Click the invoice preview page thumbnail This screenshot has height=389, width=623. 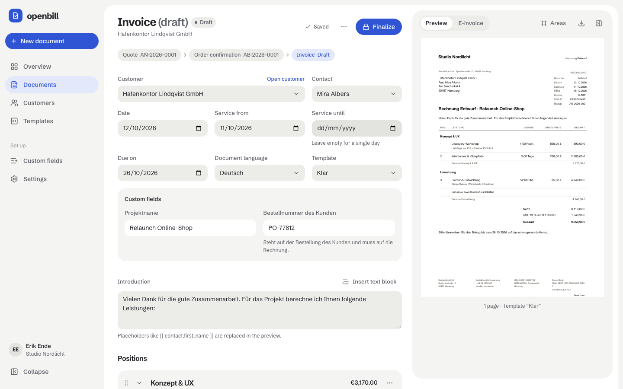(x=512, y=167)
